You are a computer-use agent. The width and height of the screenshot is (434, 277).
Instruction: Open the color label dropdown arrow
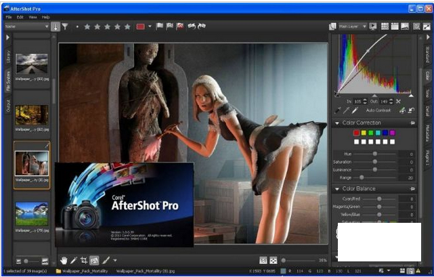150,26
